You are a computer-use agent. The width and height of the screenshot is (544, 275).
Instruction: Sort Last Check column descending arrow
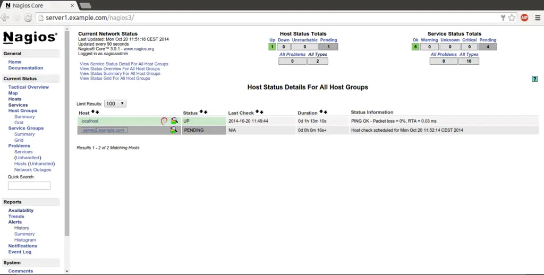261,112
